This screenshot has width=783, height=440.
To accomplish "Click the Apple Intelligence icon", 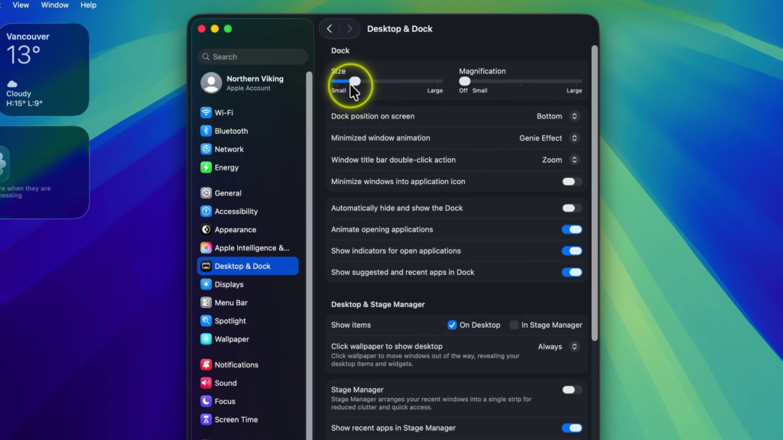I will coord(206,248).
